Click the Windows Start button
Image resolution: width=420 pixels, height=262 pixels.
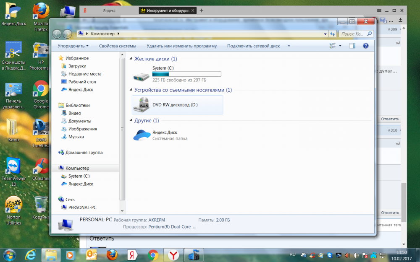pyautogui.click(x=10, y=255)
